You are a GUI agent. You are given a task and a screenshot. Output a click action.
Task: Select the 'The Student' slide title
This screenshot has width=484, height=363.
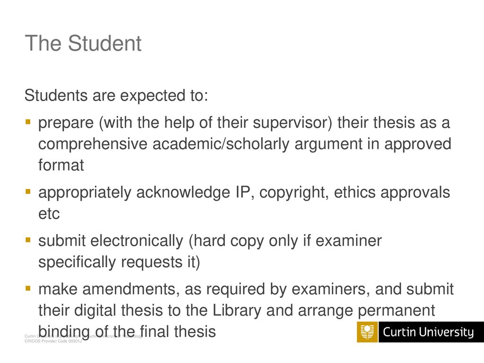point(83,43)
